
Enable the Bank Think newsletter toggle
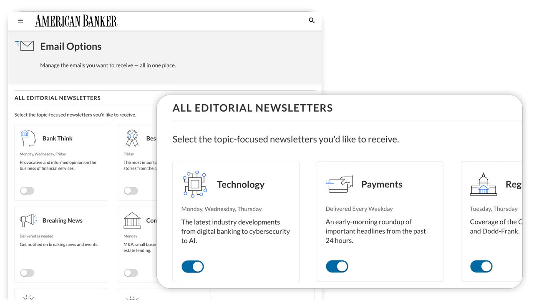coord(27,191)
